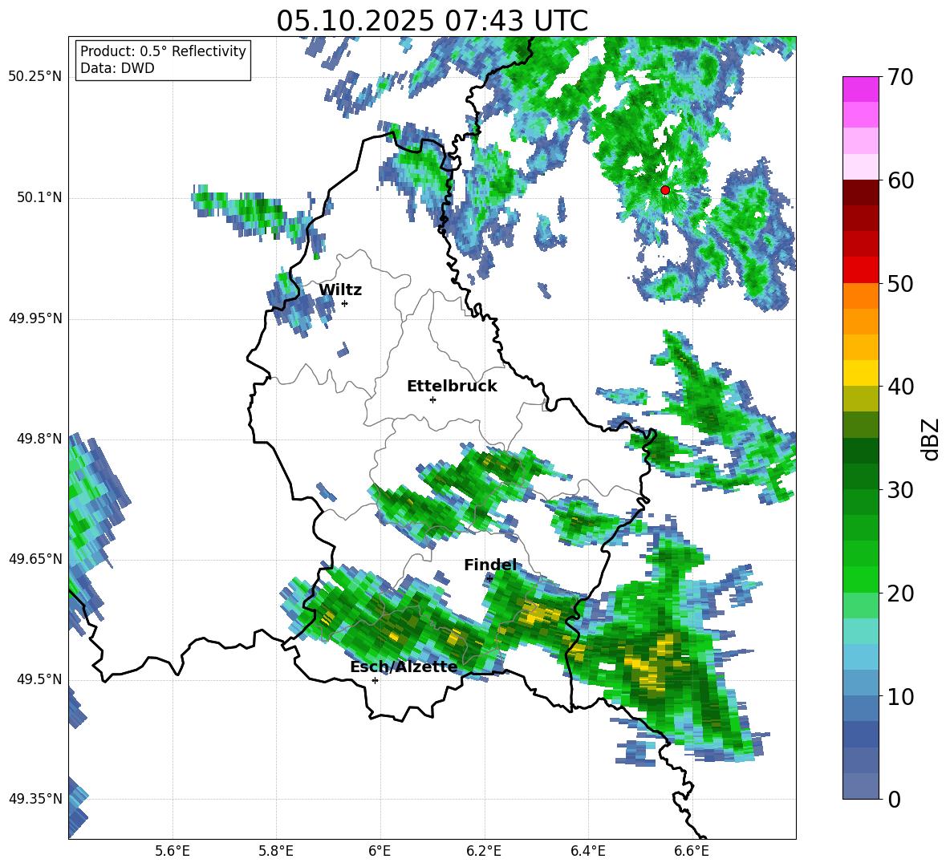Image resolution: width=950 pixels, height=867 pixels.
Task: Click the magenta top band of the colorbar
Action: 860,89
